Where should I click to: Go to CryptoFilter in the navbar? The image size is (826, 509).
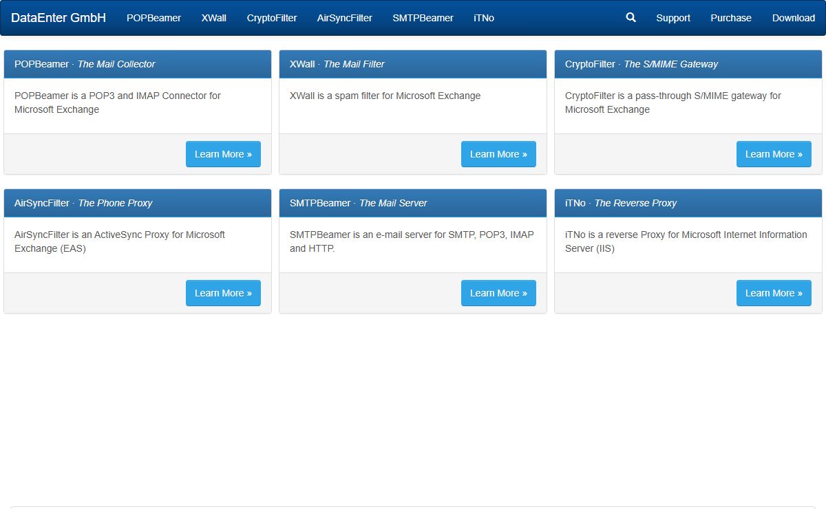272,18
